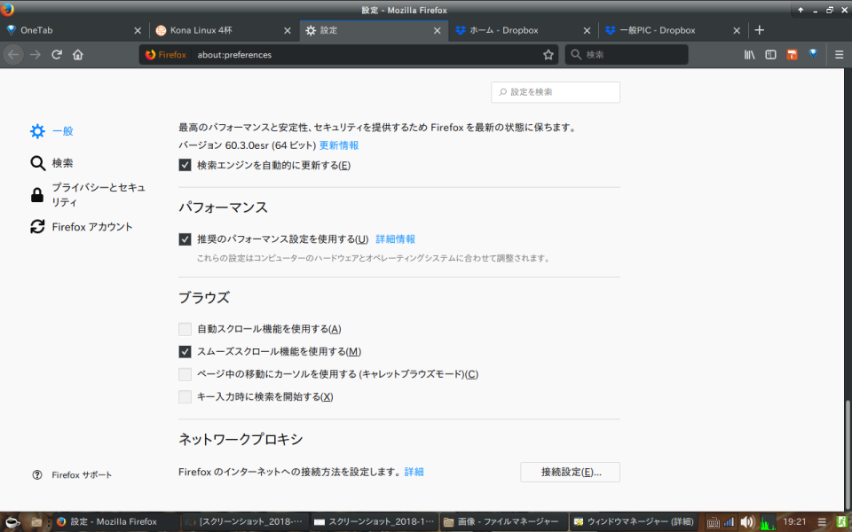
Task: Click the 接続設定(E)... button
Action: (570, 472)
